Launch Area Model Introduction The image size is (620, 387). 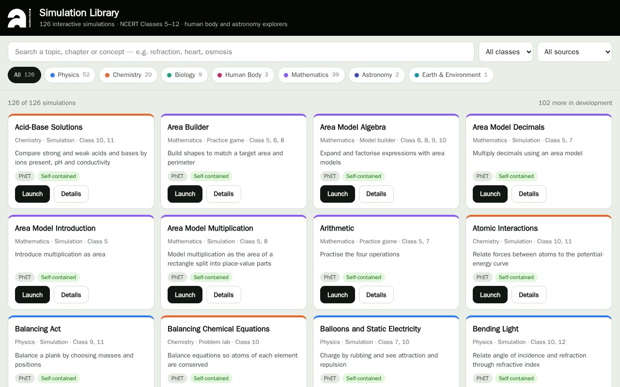tap(32, 295)
